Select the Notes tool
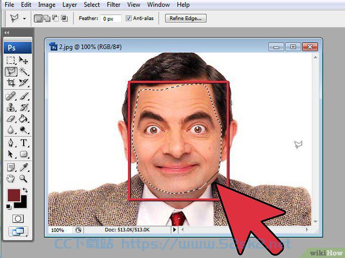 click(10, 167)
